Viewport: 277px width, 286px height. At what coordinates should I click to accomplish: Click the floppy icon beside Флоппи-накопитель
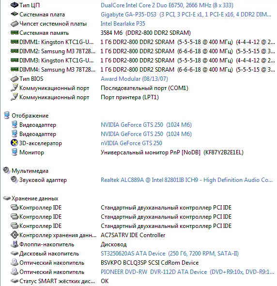point(15,244)
